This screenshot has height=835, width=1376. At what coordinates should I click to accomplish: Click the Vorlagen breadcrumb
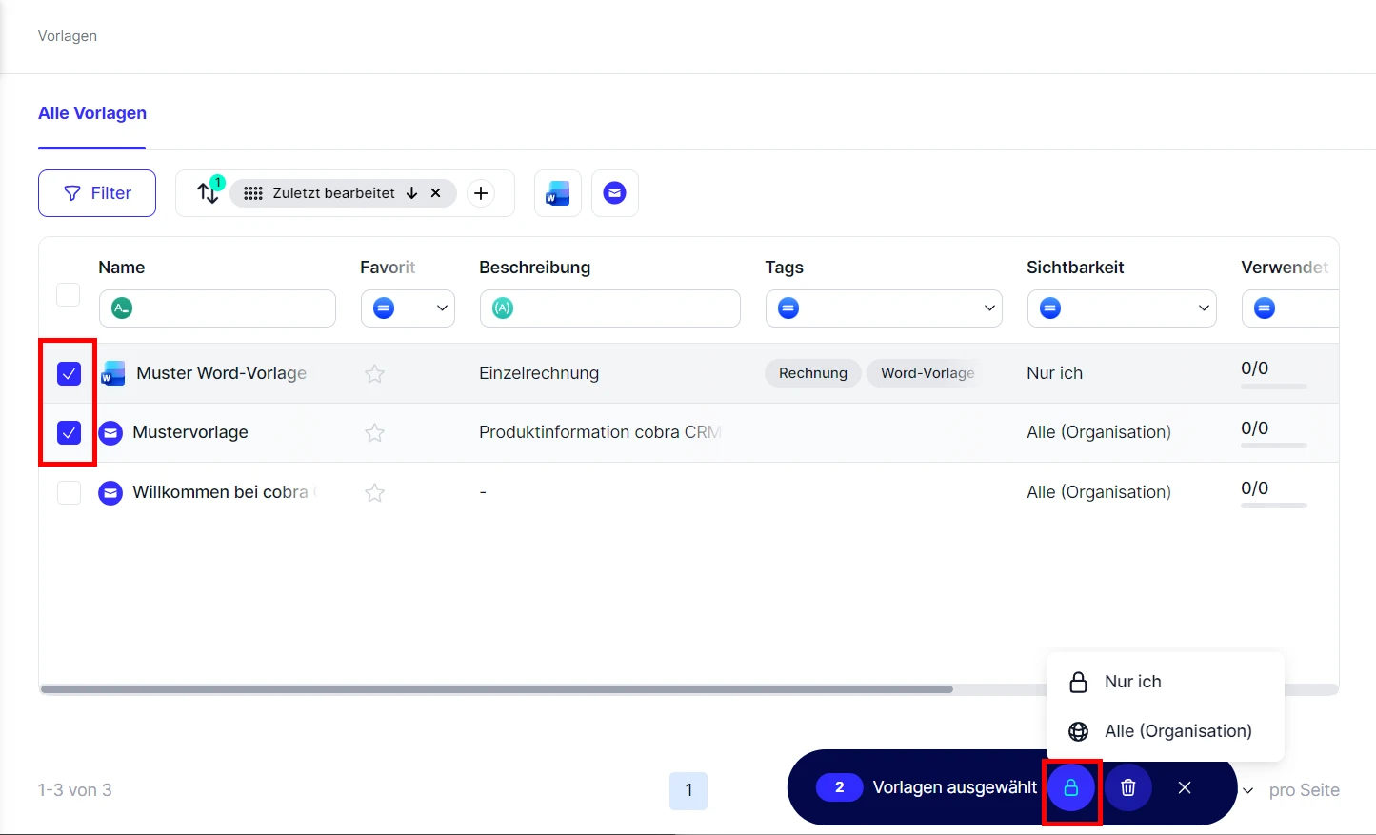pyautogui.click(x=68, y=36)
